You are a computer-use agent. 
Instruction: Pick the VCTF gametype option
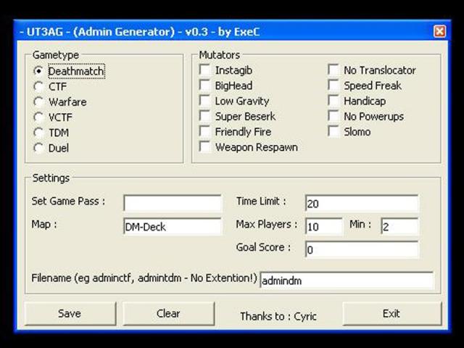click(x=38, y=117)
